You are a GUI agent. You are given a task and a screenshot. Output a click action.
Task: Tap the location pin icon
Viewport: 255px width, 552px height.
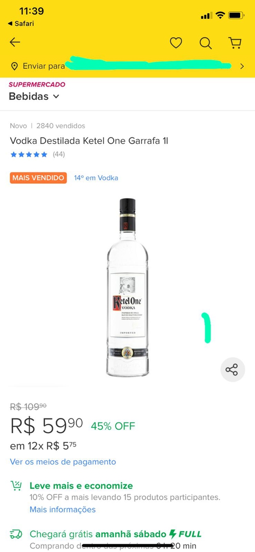14,66
